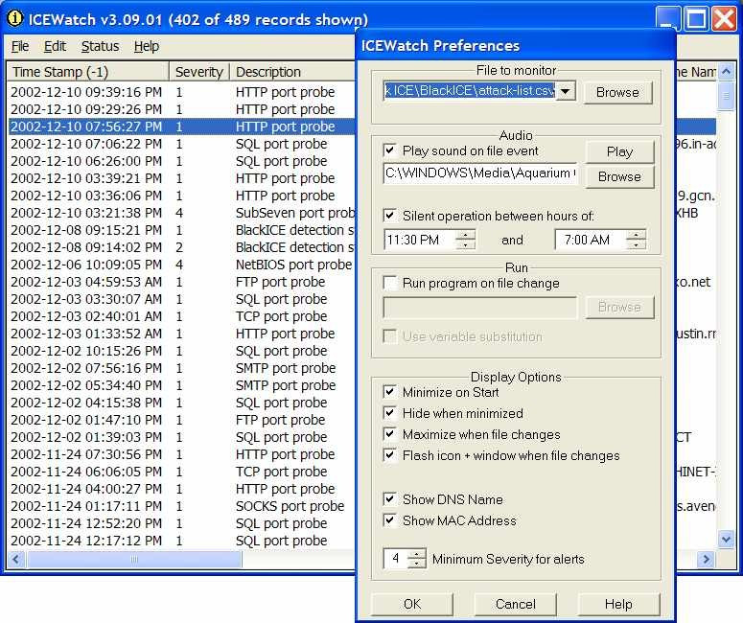Decrease the 11:30 PM start time
Viewport: 743px width, 623px height.
[465, 245]
